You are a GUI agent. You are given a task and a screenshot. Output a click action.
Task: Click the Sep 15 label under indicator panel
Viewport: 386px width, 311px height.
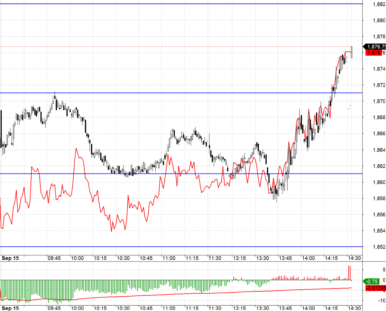click(10, 308)
